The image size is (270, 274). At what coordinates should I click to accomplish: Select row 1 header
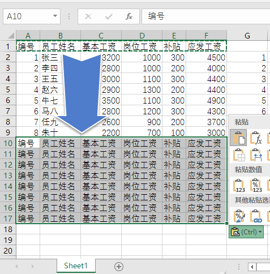click(8, 46)
